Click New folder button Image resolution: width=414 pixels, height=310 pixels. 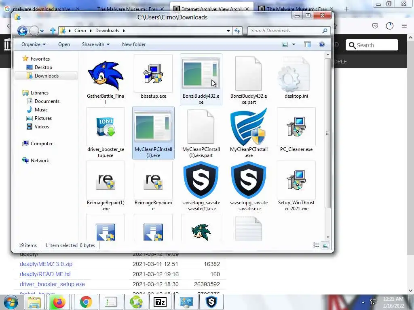point(134,44)
